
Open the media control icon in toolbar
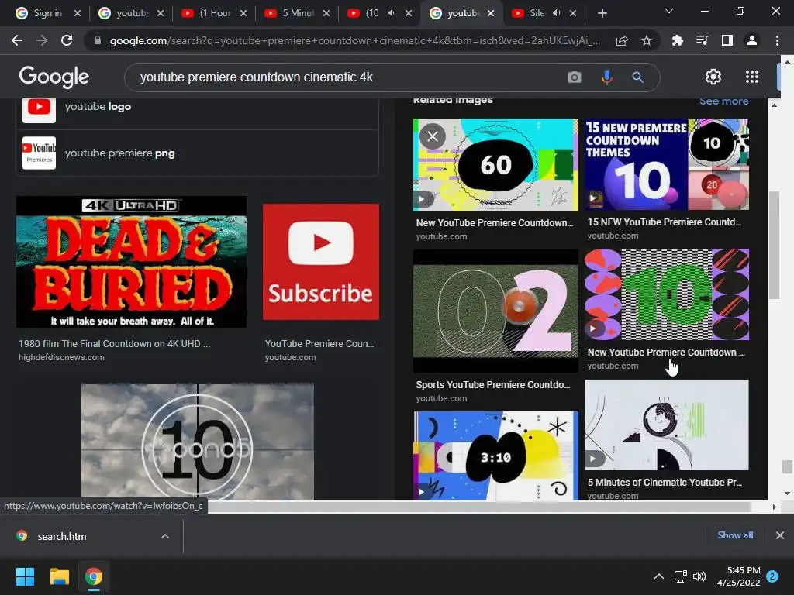tap(702, 40)
